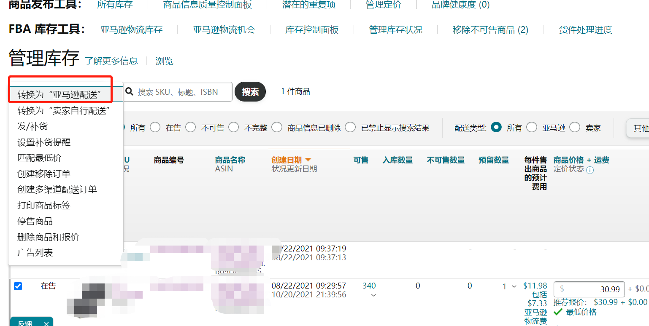Select 所有 under 配送类型
Viewport: 649px width, 326px height.
tap(496, 127)
